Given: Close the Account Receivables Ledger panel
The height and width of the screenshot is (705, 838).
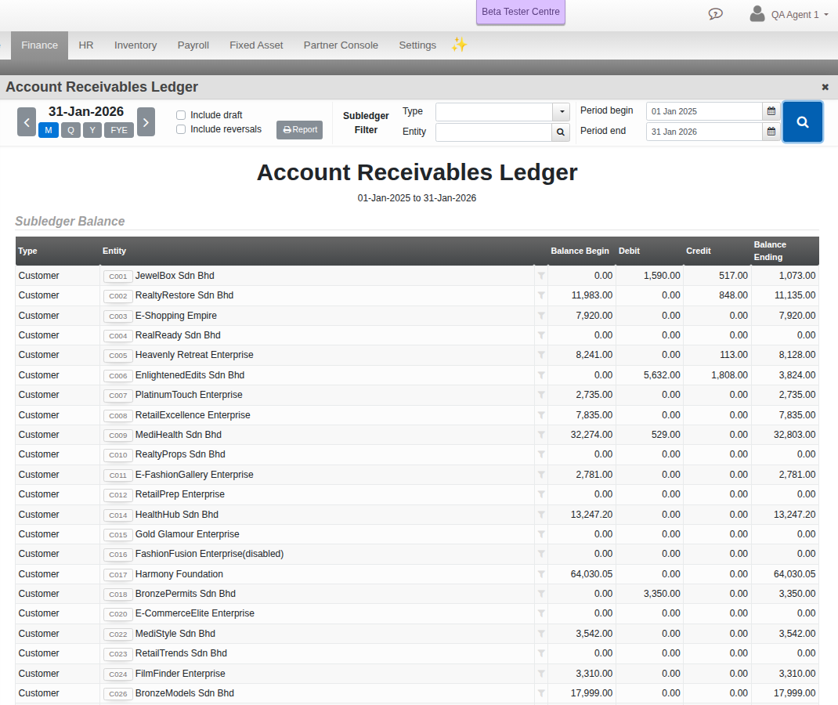Looking at the screenshot, I should tap(825, 87).
